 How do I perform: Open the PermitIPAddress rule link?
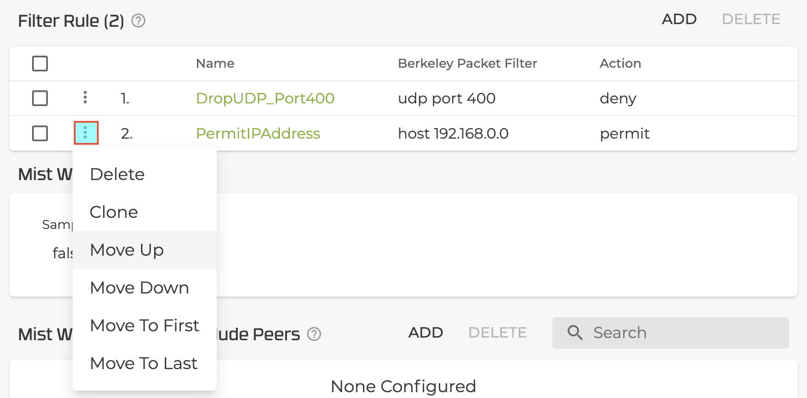258,133
